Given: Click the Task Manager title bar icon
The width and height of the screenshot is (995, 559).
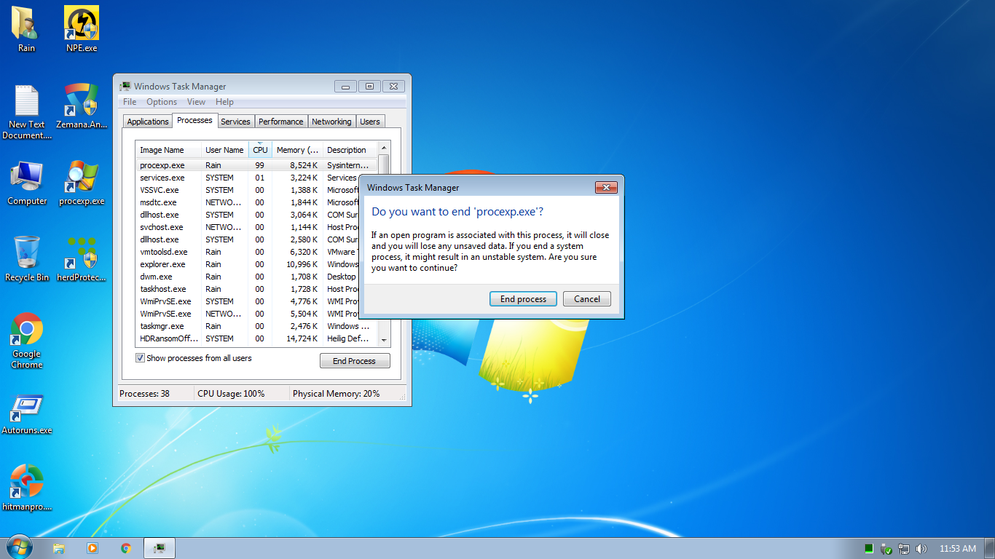Looking at the screenshot, I should 125,86.
